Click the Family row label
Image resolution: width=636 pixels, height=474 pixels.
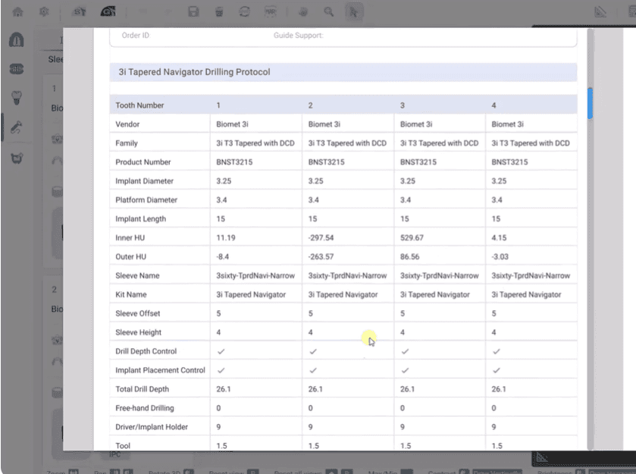[127, 143]
